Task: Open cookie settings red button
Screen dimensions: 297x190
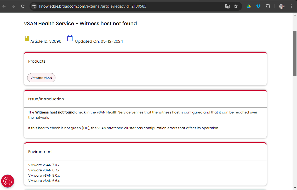Action: [x=8, y=181]
